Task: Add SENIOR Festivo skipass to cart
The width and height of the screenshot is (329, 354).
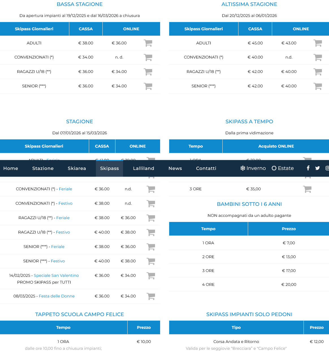Action: coord(151,261)
